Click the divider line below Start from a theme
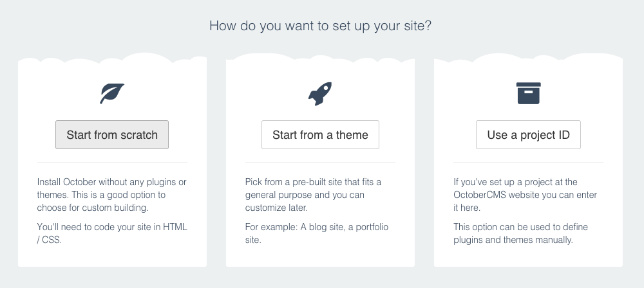Screen dimensions: 644x288 tap(320, 163)
